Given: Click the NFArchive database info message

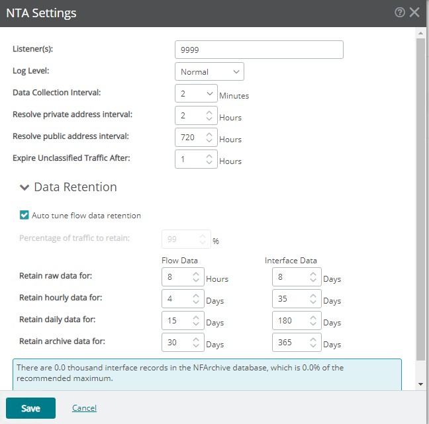Looking at the screenshot, I should click(x=207, y=374).
